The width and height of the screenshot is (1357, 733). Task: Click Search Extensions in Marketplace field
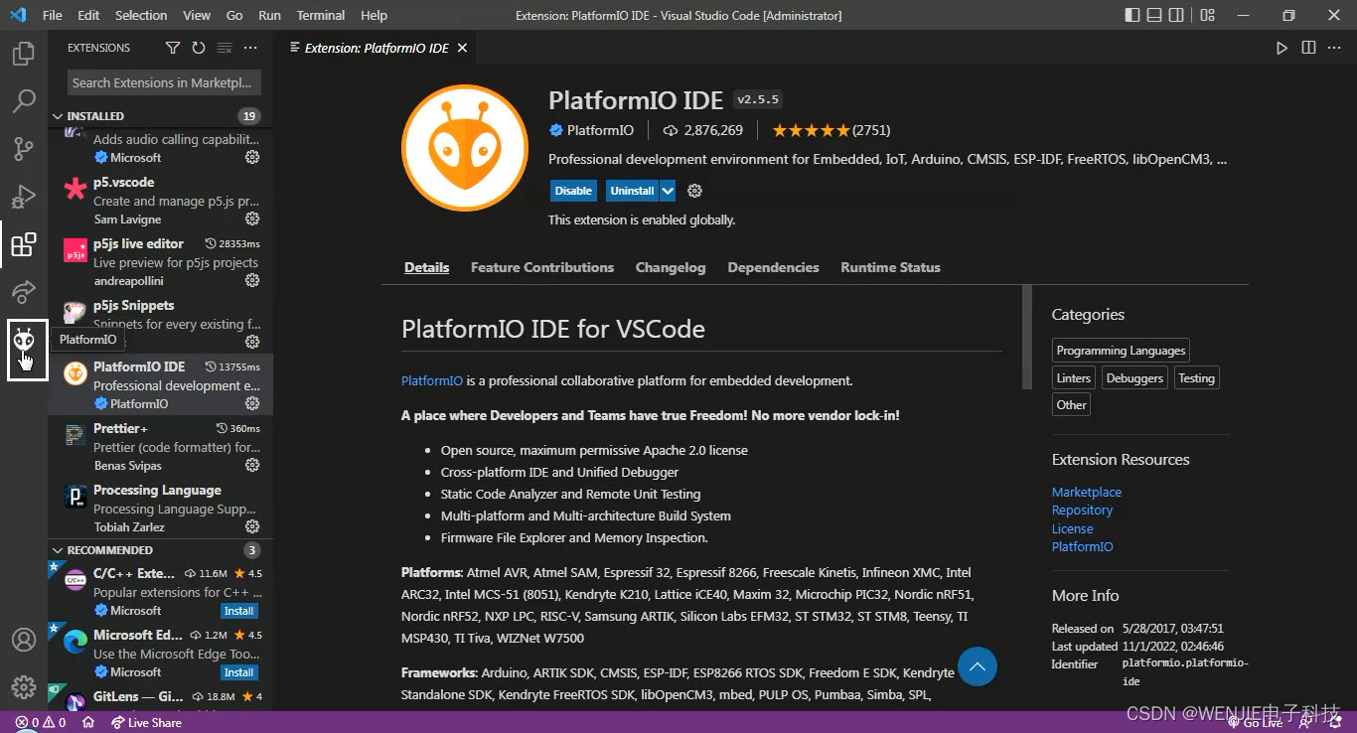(165, 82)
